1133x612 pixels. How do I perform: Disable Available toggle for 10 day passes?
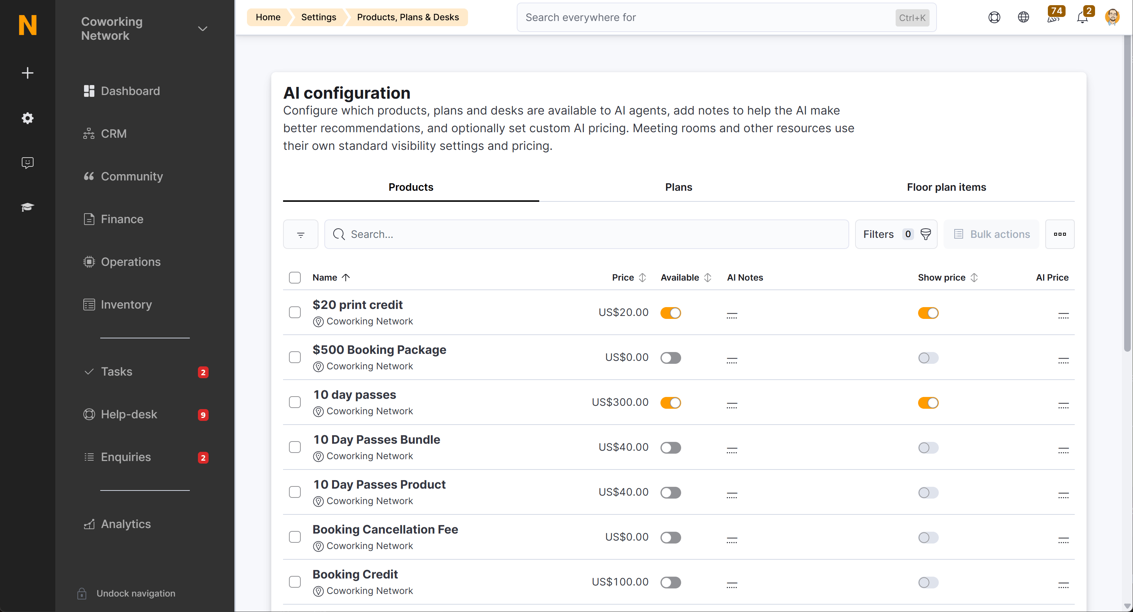click(670, 403)
